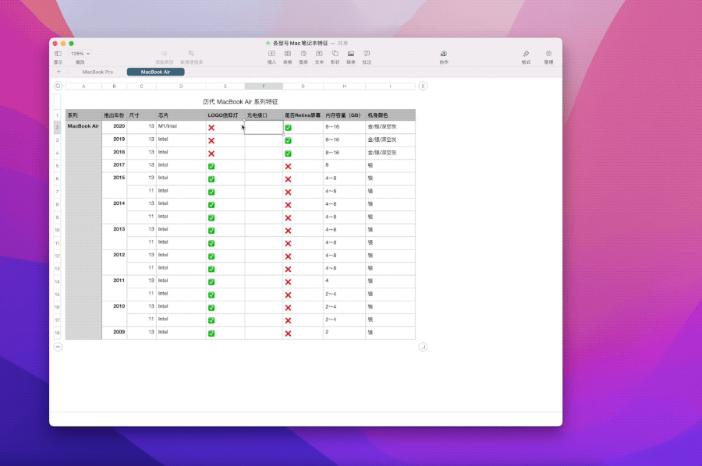Click the add-column handle right of column I

[423, 86]
